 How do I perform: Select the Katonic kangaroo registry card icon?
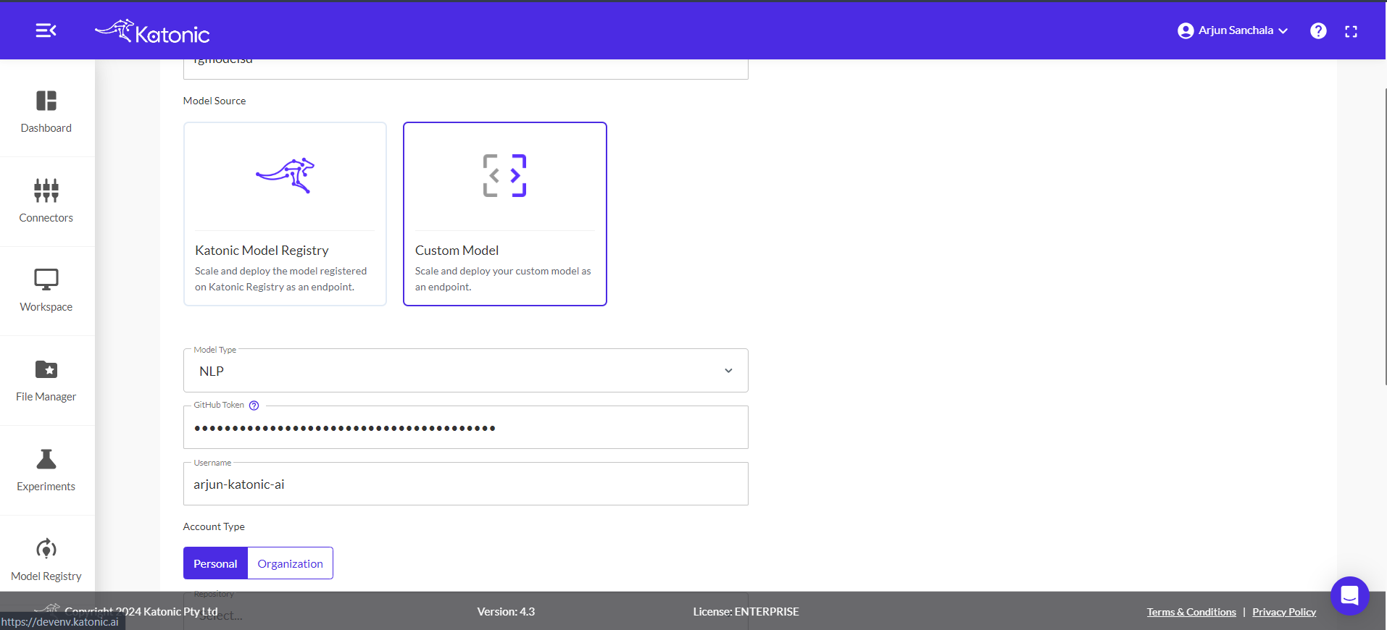tap(286, 175)
